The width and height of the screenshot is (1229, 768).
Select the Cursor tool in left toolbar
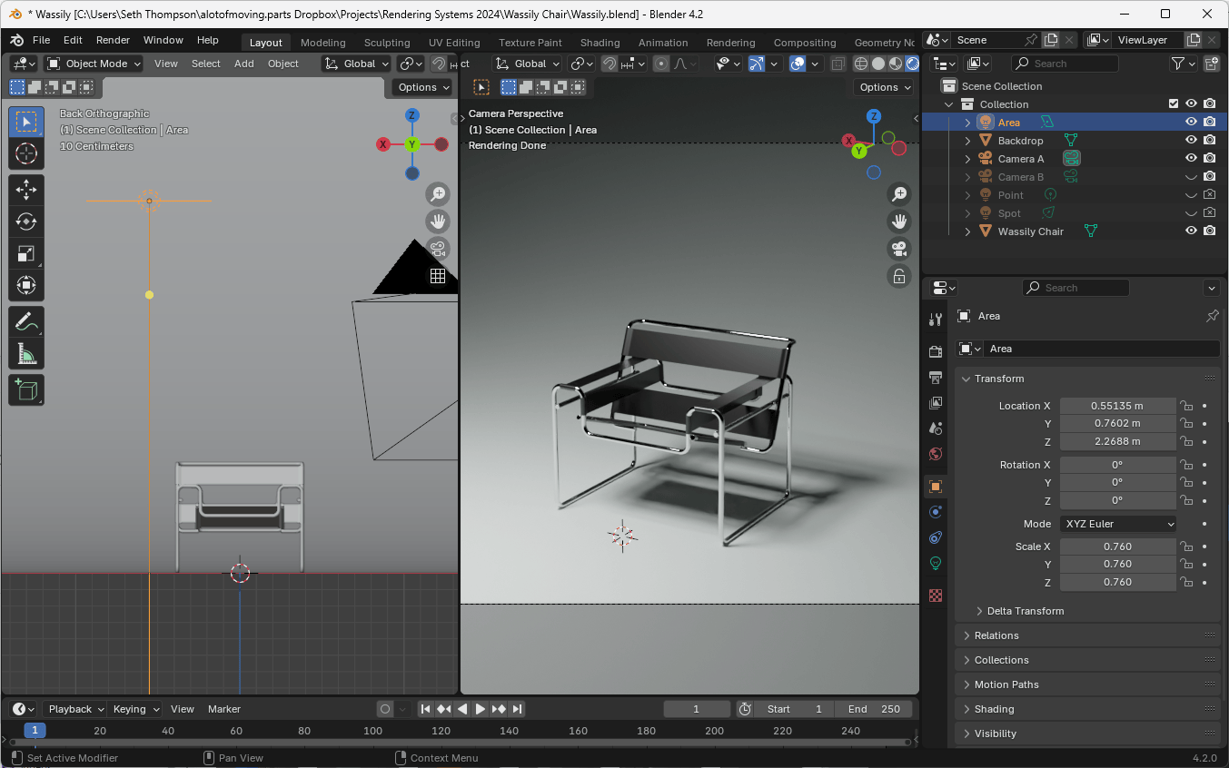click(26, 153)
